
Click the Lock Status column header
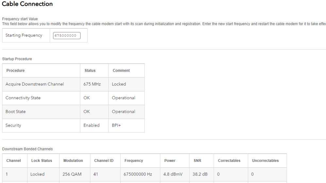(41, 161)
